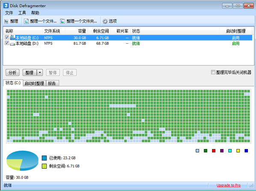
Task: Sort by the 文件系统 column header
Action: point(54,31)
